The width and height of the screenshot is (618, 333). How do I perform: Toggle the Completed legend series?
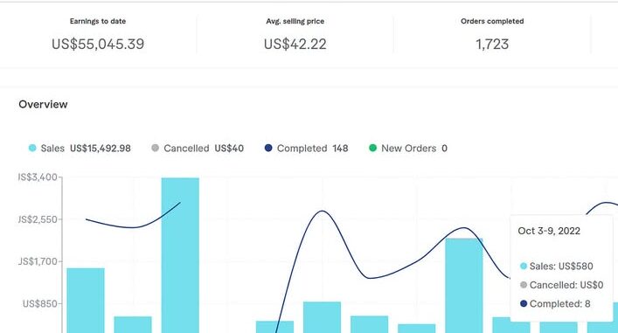coord(306,149)
